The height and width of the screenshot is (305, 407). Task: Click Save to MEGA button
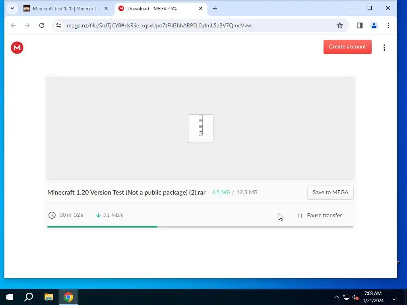pos(330,193)
